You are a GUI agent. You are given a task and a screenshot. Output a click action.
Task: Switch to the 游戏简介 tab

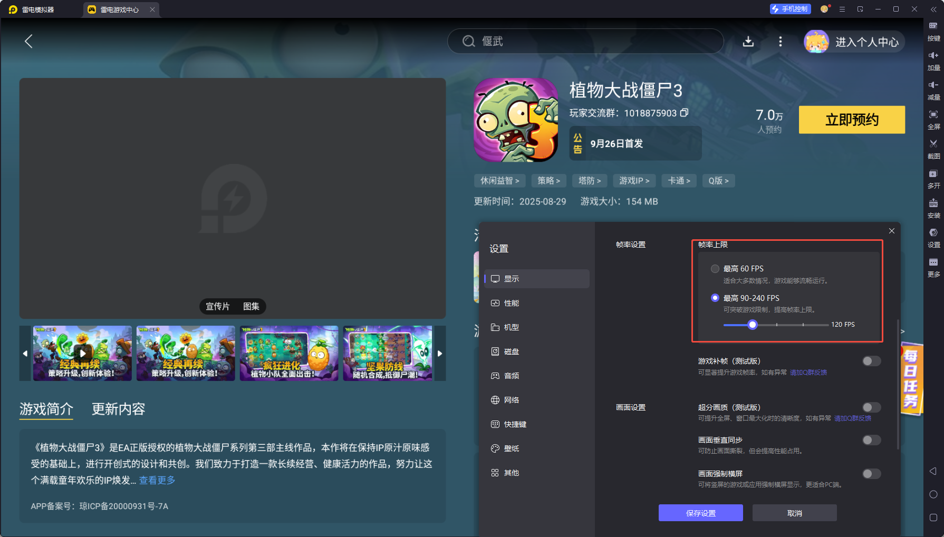tap(46, 409)
